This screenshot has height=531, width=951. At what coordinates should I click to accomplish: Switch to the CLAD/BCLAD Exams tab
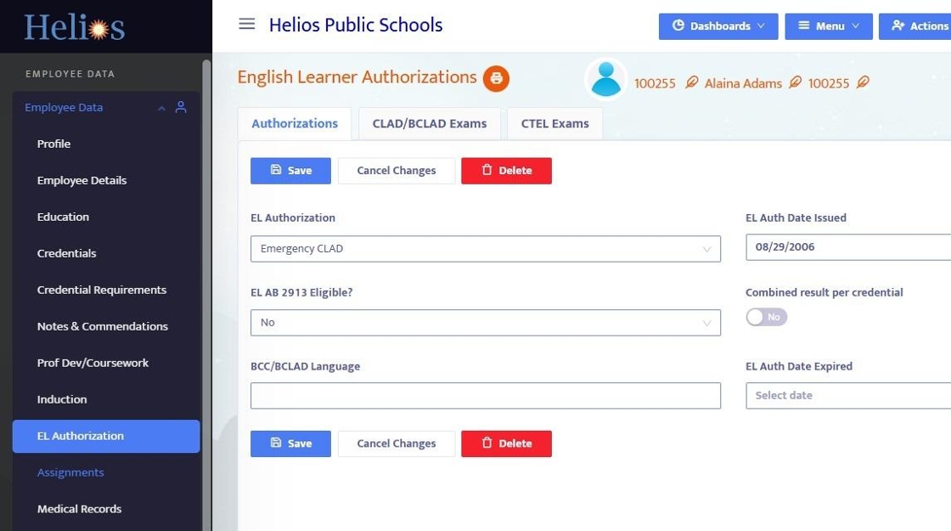(x=430, y=124)
